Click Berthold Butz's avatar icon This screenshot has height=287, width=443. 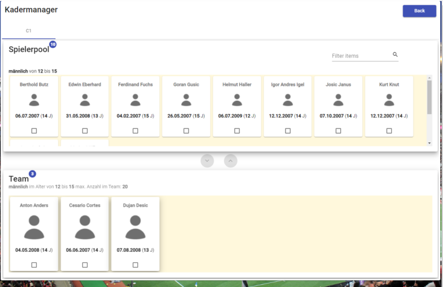coord(34,100)
